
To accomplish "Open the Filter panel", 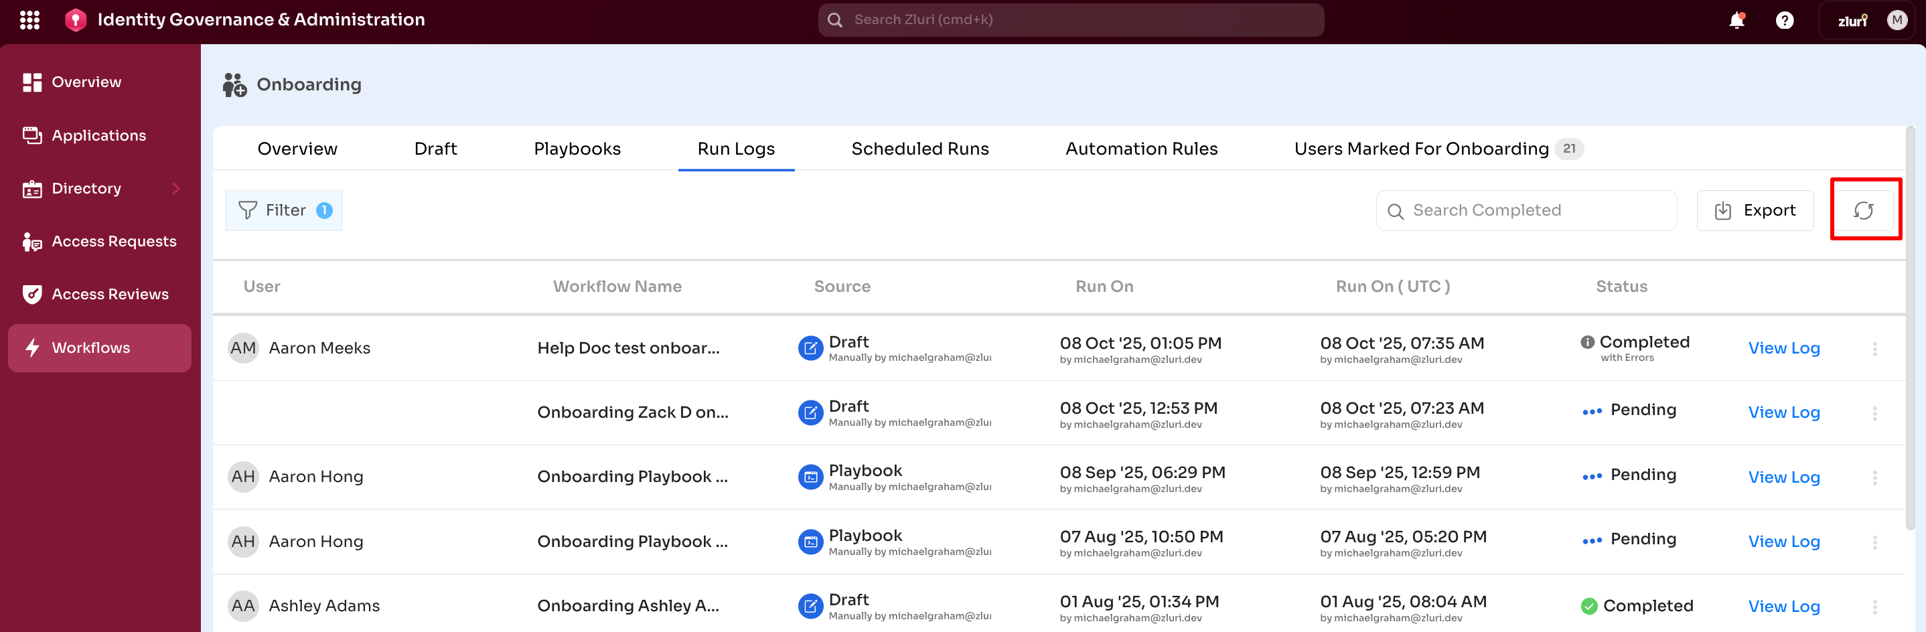I will coord(283,210).
